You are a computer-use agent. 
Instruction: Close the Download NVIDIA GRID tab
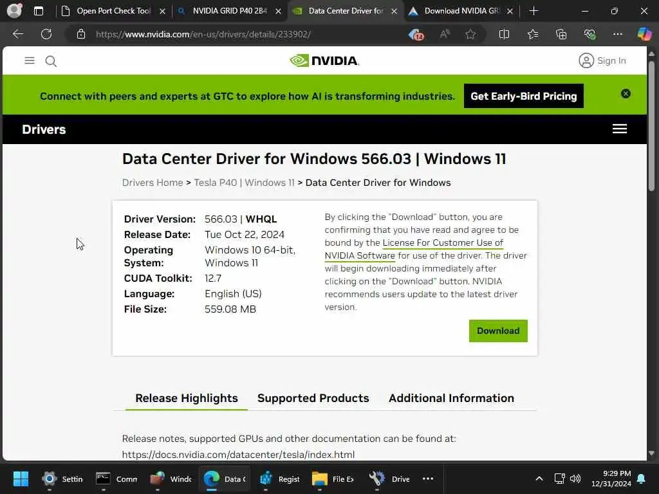point(510,12)
